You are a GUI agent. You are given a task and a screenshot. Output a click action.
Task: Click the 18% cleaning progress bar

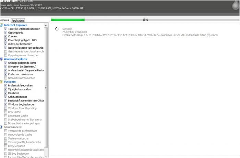[x=145, y=20]
